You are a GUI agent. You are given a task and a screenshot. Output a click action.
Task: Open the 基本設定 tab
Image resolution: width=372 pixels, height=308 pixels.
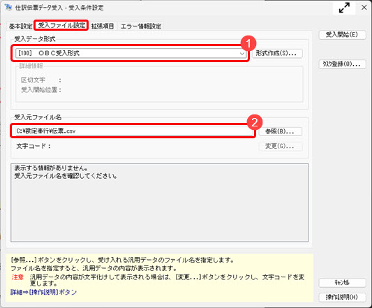[x=20, y=26]
